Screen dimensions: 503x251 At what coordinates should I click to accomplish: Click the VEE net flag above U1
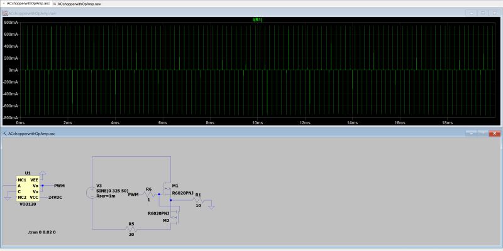(42, 173)
